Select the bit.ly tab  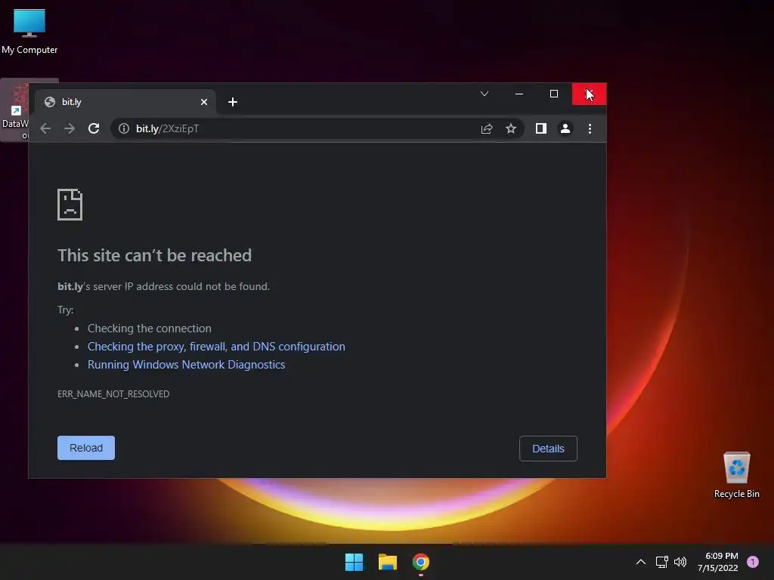point(125,102)
